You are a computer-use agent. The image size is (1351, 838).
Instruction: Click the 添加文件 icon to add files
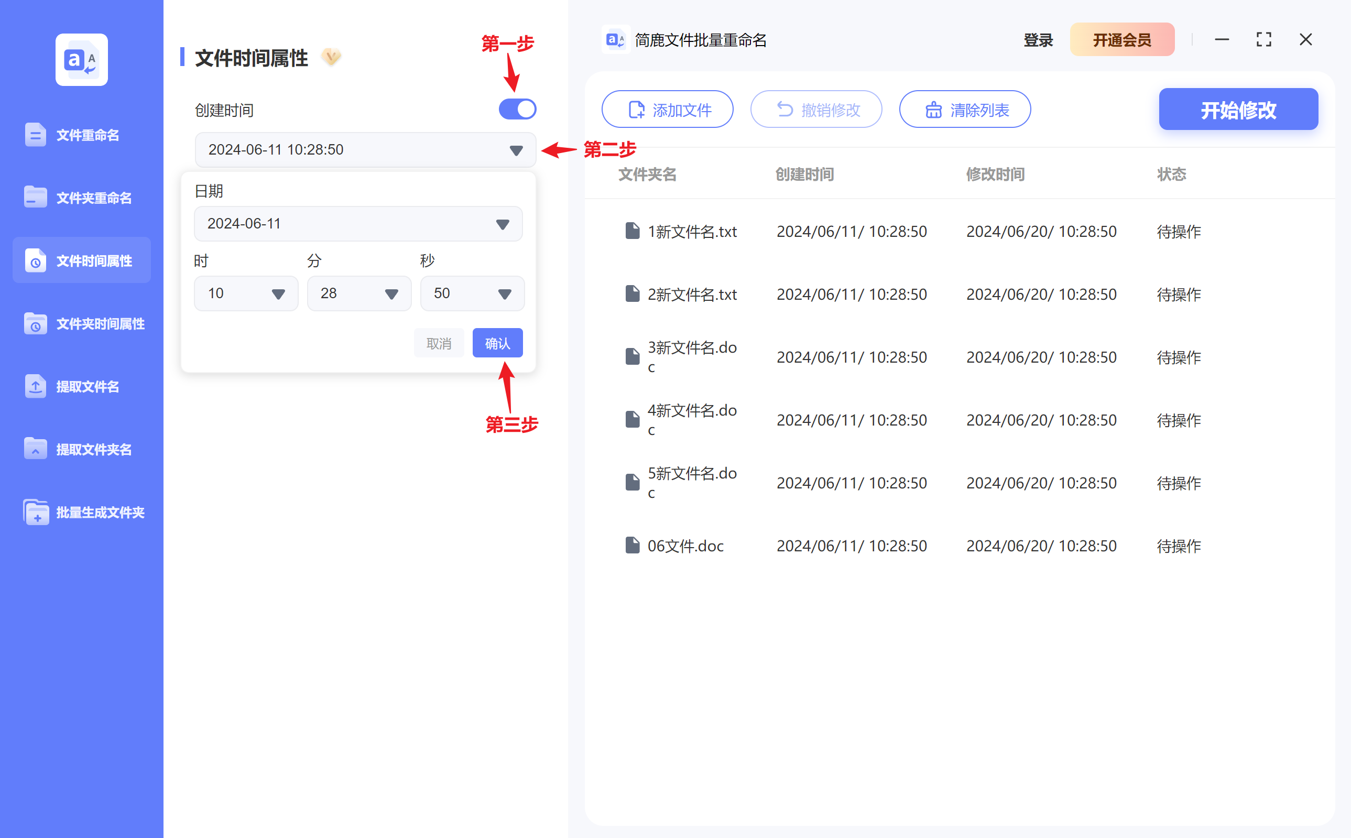pos(635,109)
